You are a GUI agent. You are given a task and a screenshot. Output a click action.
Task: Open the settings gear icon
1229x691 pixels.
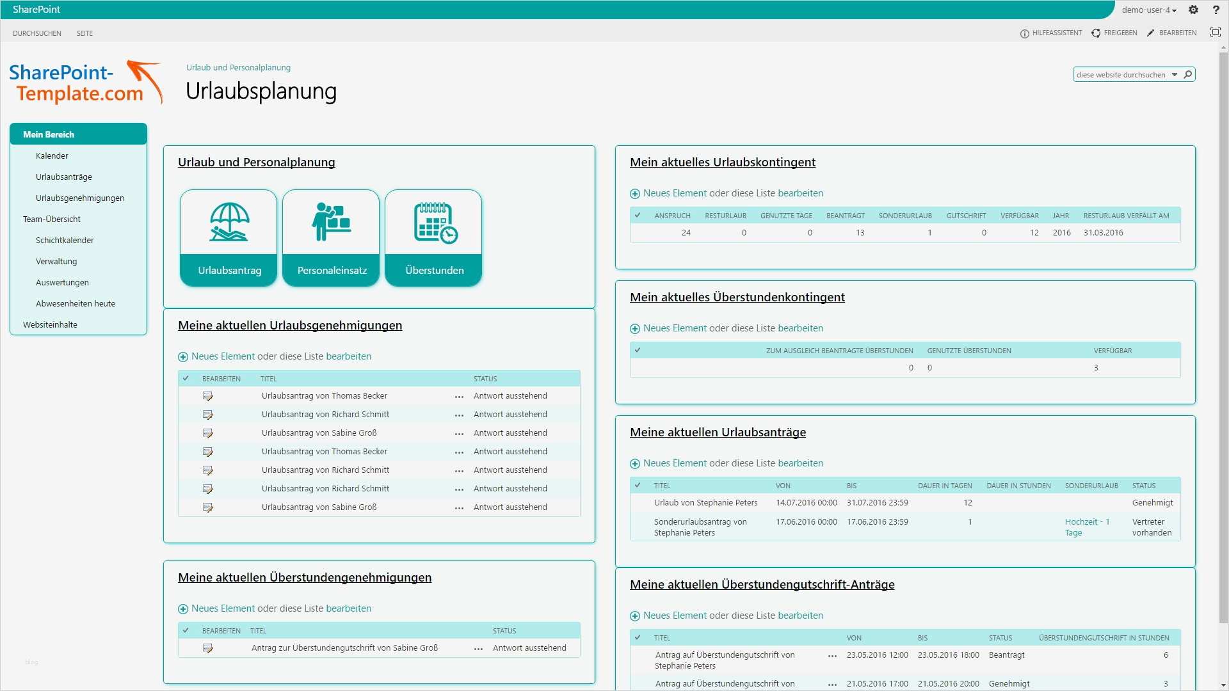[1193, 10]
